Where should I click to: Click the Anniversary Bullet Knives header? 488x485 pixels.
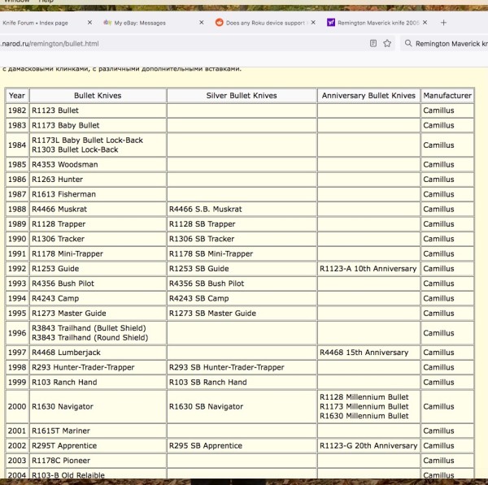tap(368, 95)
